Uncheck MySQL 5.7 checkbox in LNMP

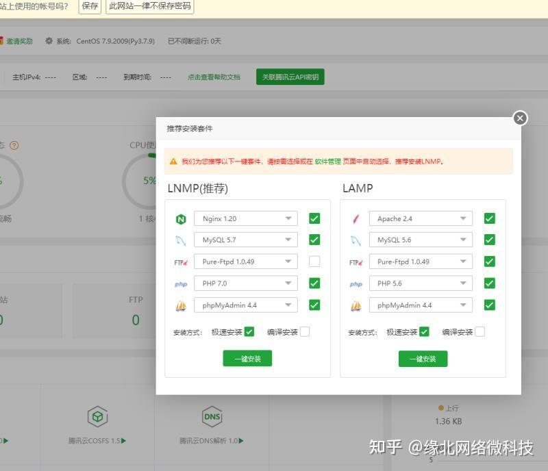[x=314, y=240]
